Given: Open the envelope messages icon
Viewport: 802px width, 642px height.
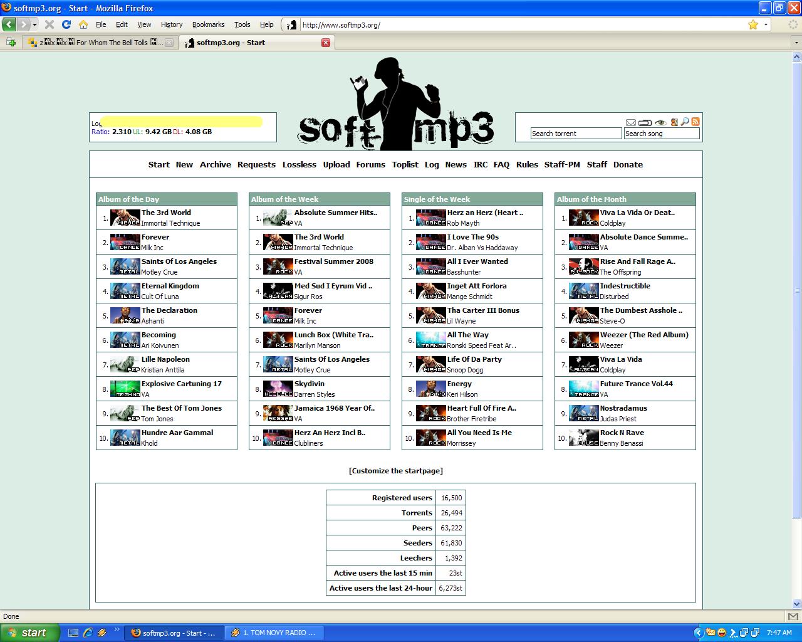Looking at the screenshot, I should point(631,122).
